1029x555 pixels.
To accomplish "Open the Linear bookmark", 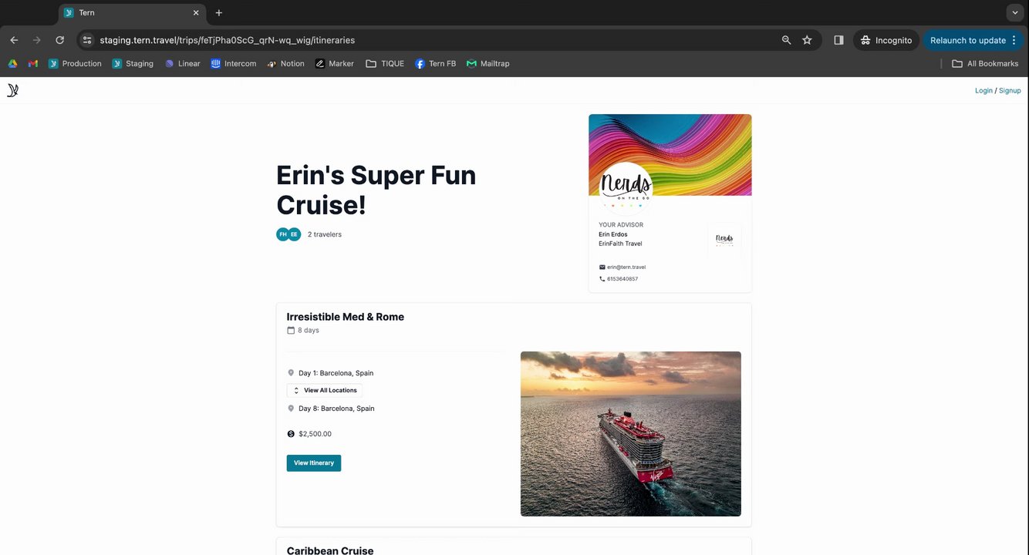I will [182, 63].
